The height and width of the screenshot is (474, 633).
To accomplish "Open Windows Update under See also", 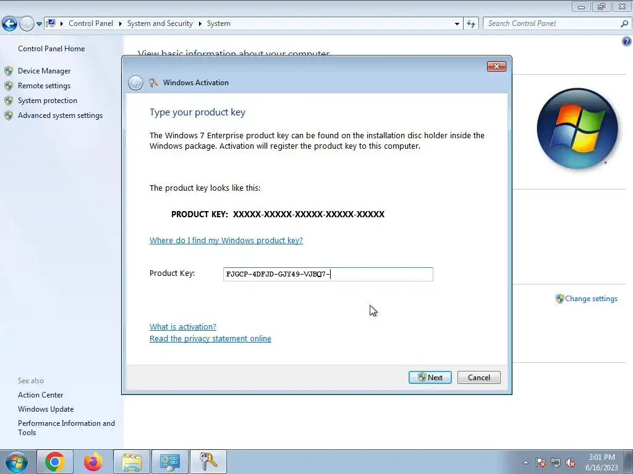I will click(46, 409).
